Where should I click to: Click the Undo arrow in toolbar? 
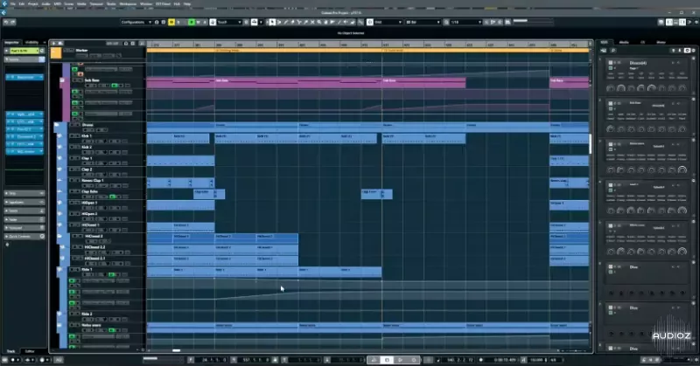6,22
